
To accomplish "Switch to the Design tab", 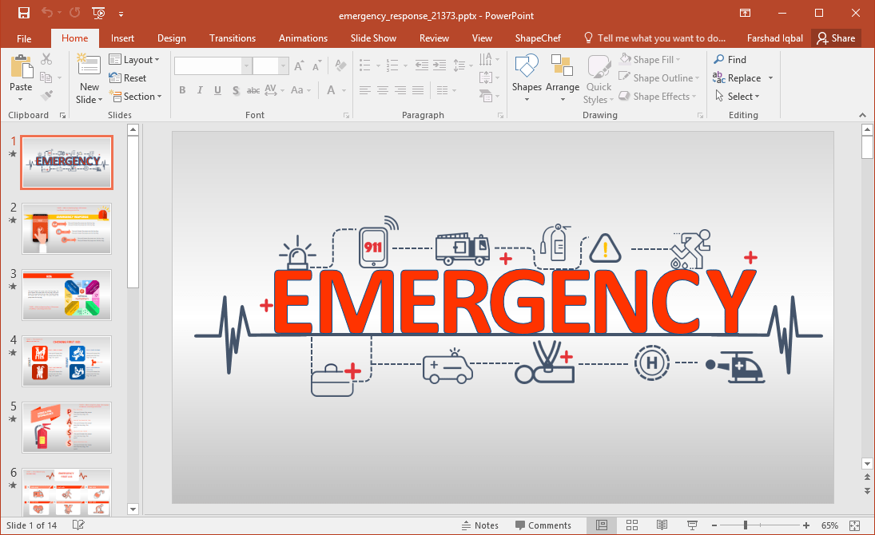I will pyautogui.click(x=171, y=38).
